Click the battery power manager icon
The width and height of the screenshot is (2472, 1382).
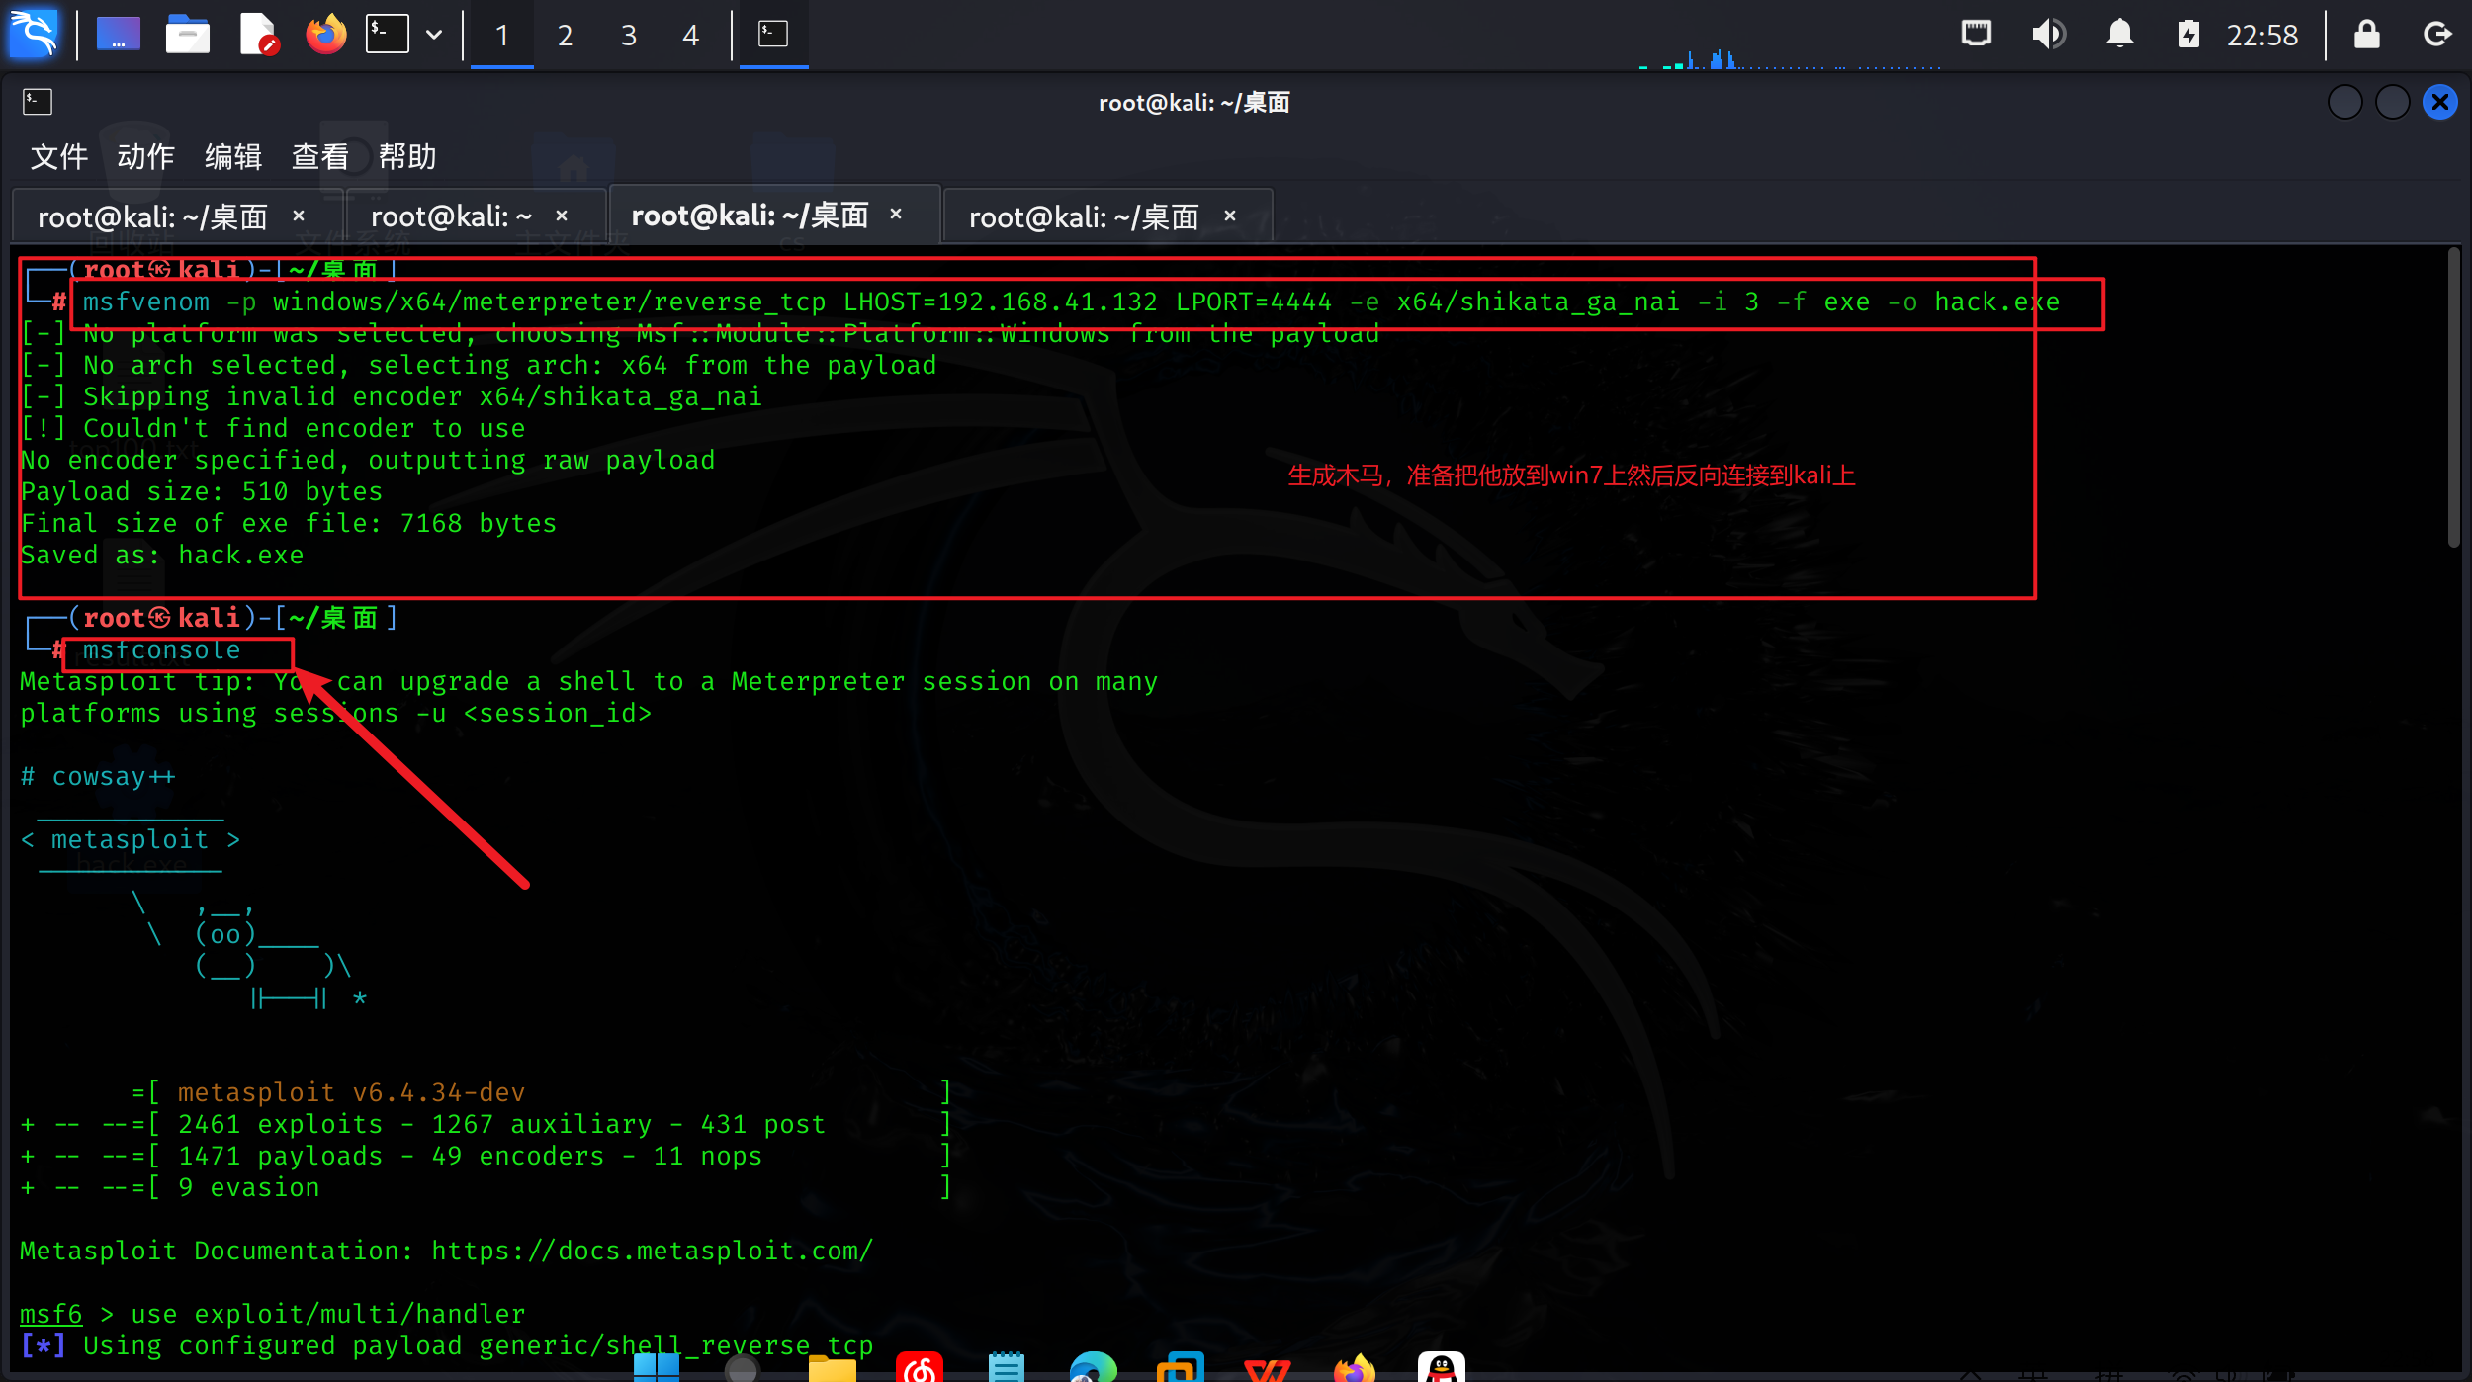tap(2188, 35)
